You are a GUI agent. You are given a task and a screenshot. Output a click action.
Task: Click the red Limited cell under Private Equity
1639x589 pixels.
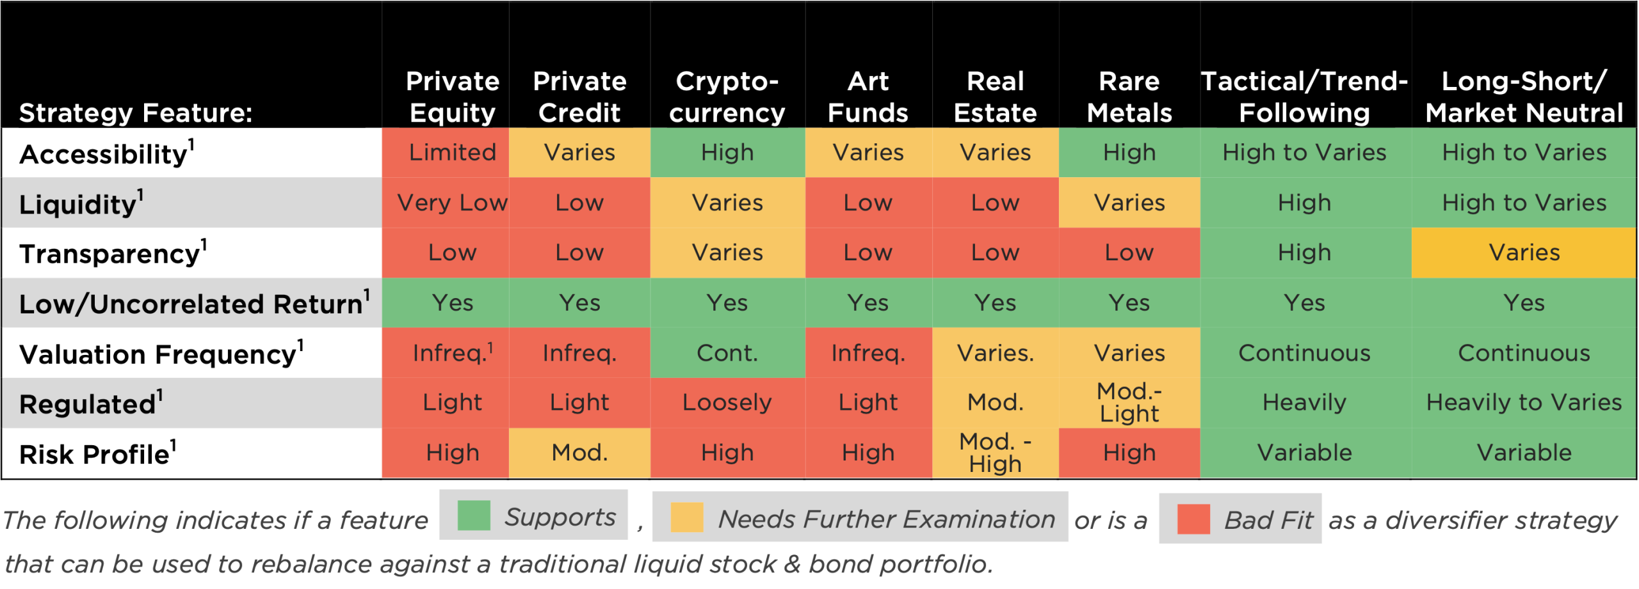point(452,152)
